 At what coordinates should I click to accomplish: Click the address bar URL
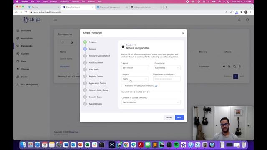(x=47, y=12)
